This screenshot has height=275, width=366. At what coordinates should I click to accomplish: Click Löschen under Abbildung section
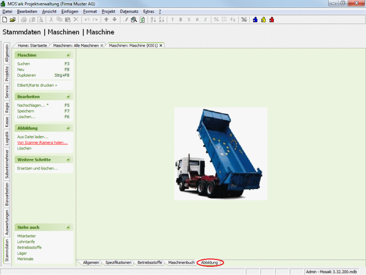[x=24, y=148]
